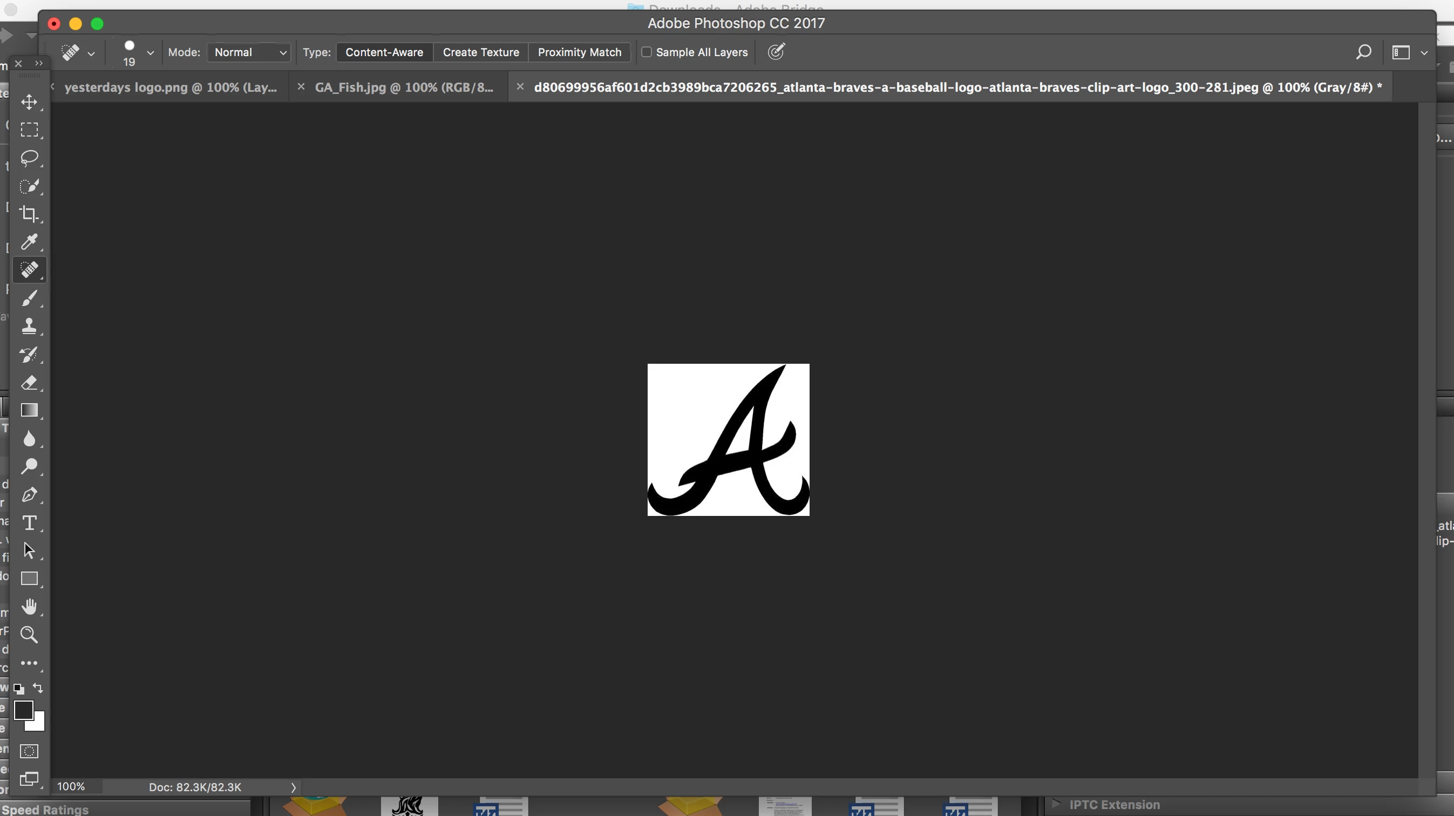Switch to the GA_Fish.jpg tab
Screen dimensions: 1454x816
click(404, 87)
